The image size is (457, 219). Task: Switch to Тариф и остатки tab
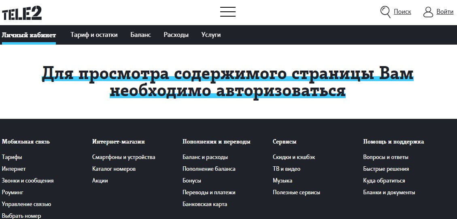click(94, 35)
